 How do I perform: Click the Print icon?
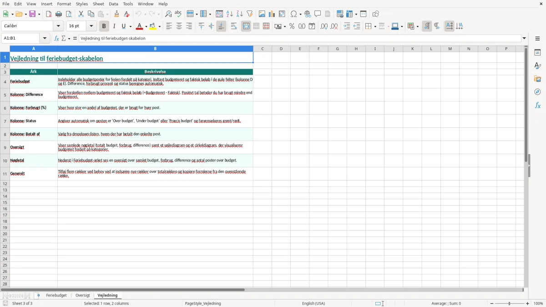(x=59, y=14)
